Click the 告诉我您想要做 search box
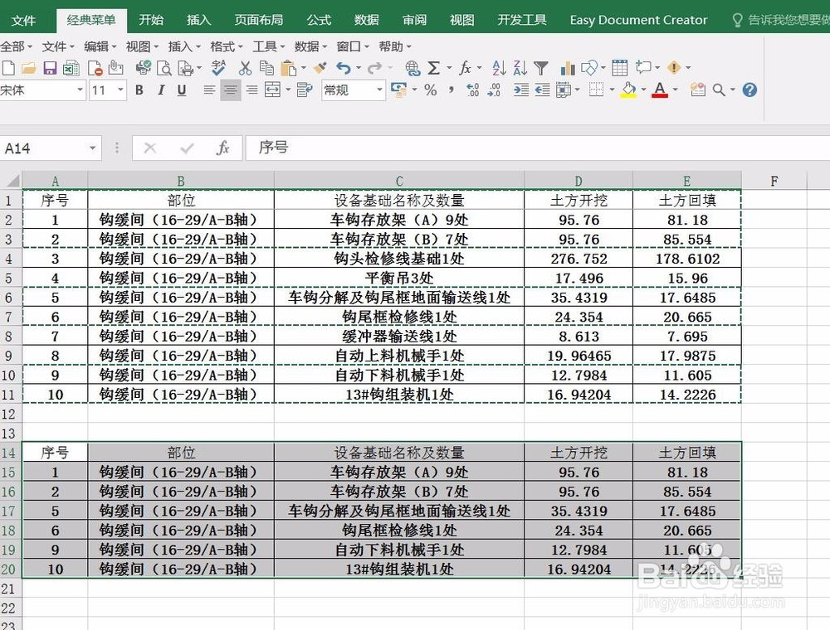 click(x=780, y=20)
